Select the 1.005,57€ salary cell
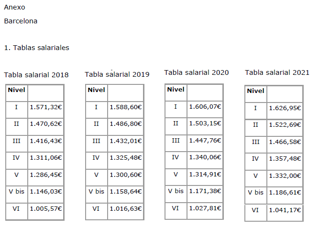This screenshot has height=226, width=319. pos(46,208)
